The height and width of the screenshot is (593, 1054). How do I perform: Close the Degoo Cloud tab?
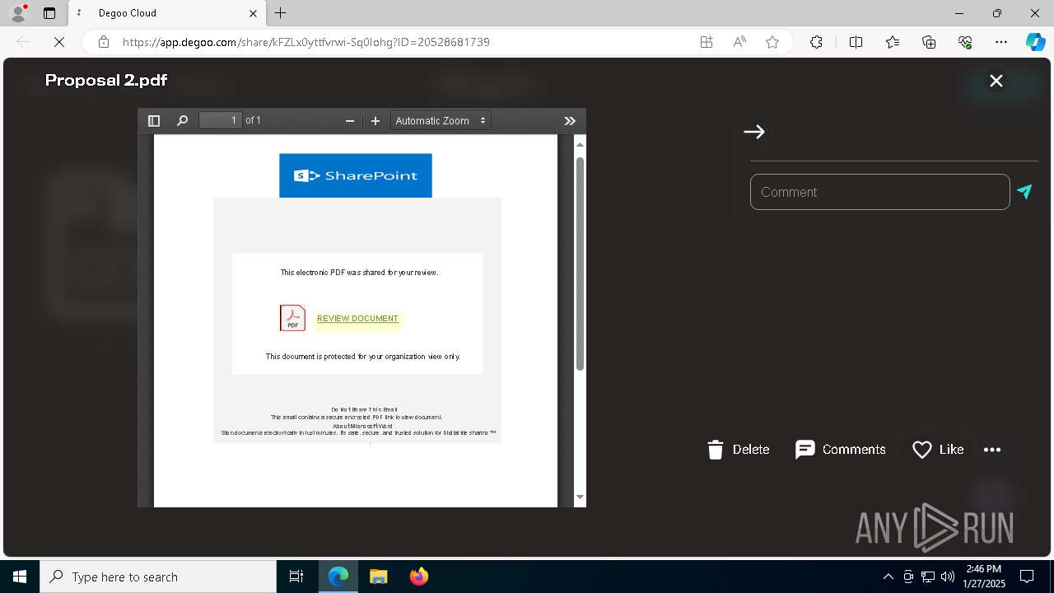point(254,13)
